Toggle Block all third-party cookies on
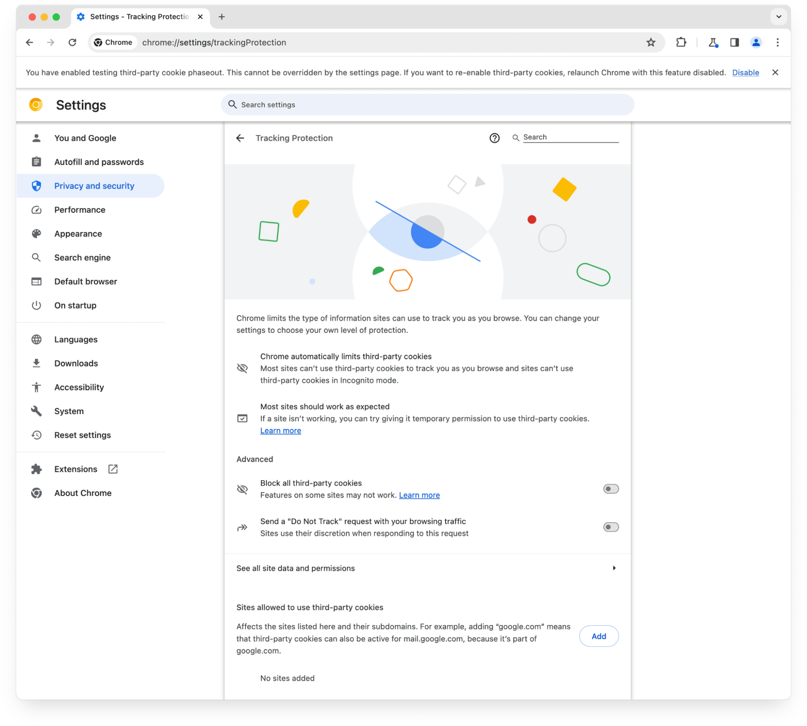 pyautogui.click(x=610, y=488)
